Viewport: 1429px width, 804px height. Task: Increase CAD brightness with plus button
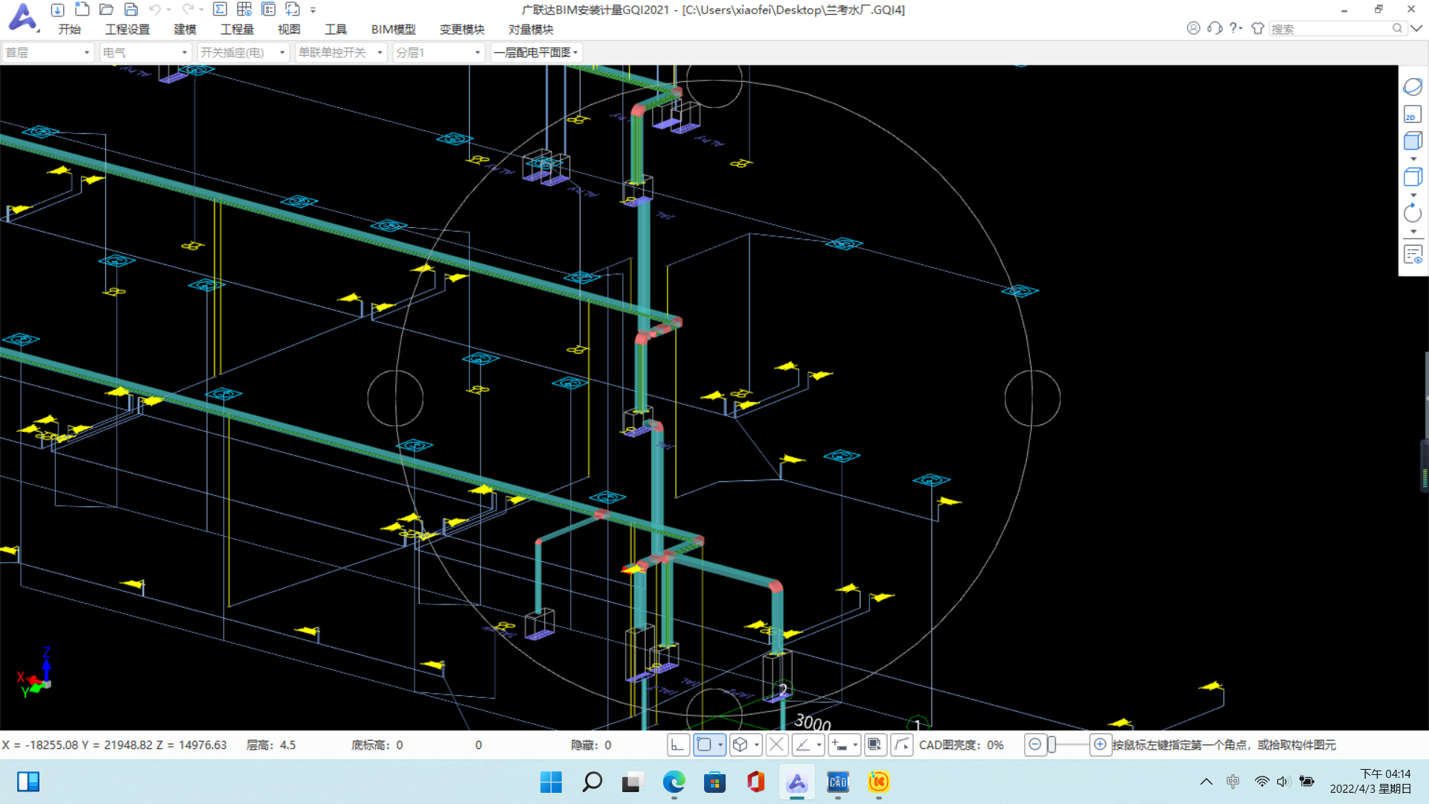point(1100,744)
